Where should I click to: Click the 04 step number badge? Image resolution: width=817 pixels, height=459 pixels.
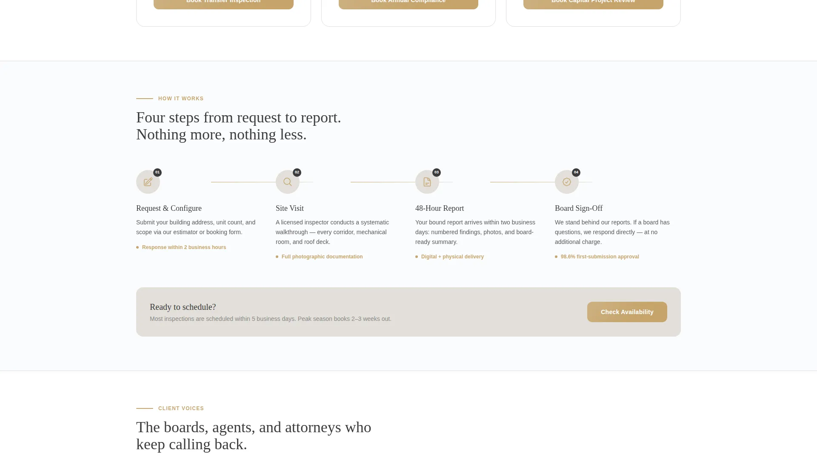(x=576, y=173)
